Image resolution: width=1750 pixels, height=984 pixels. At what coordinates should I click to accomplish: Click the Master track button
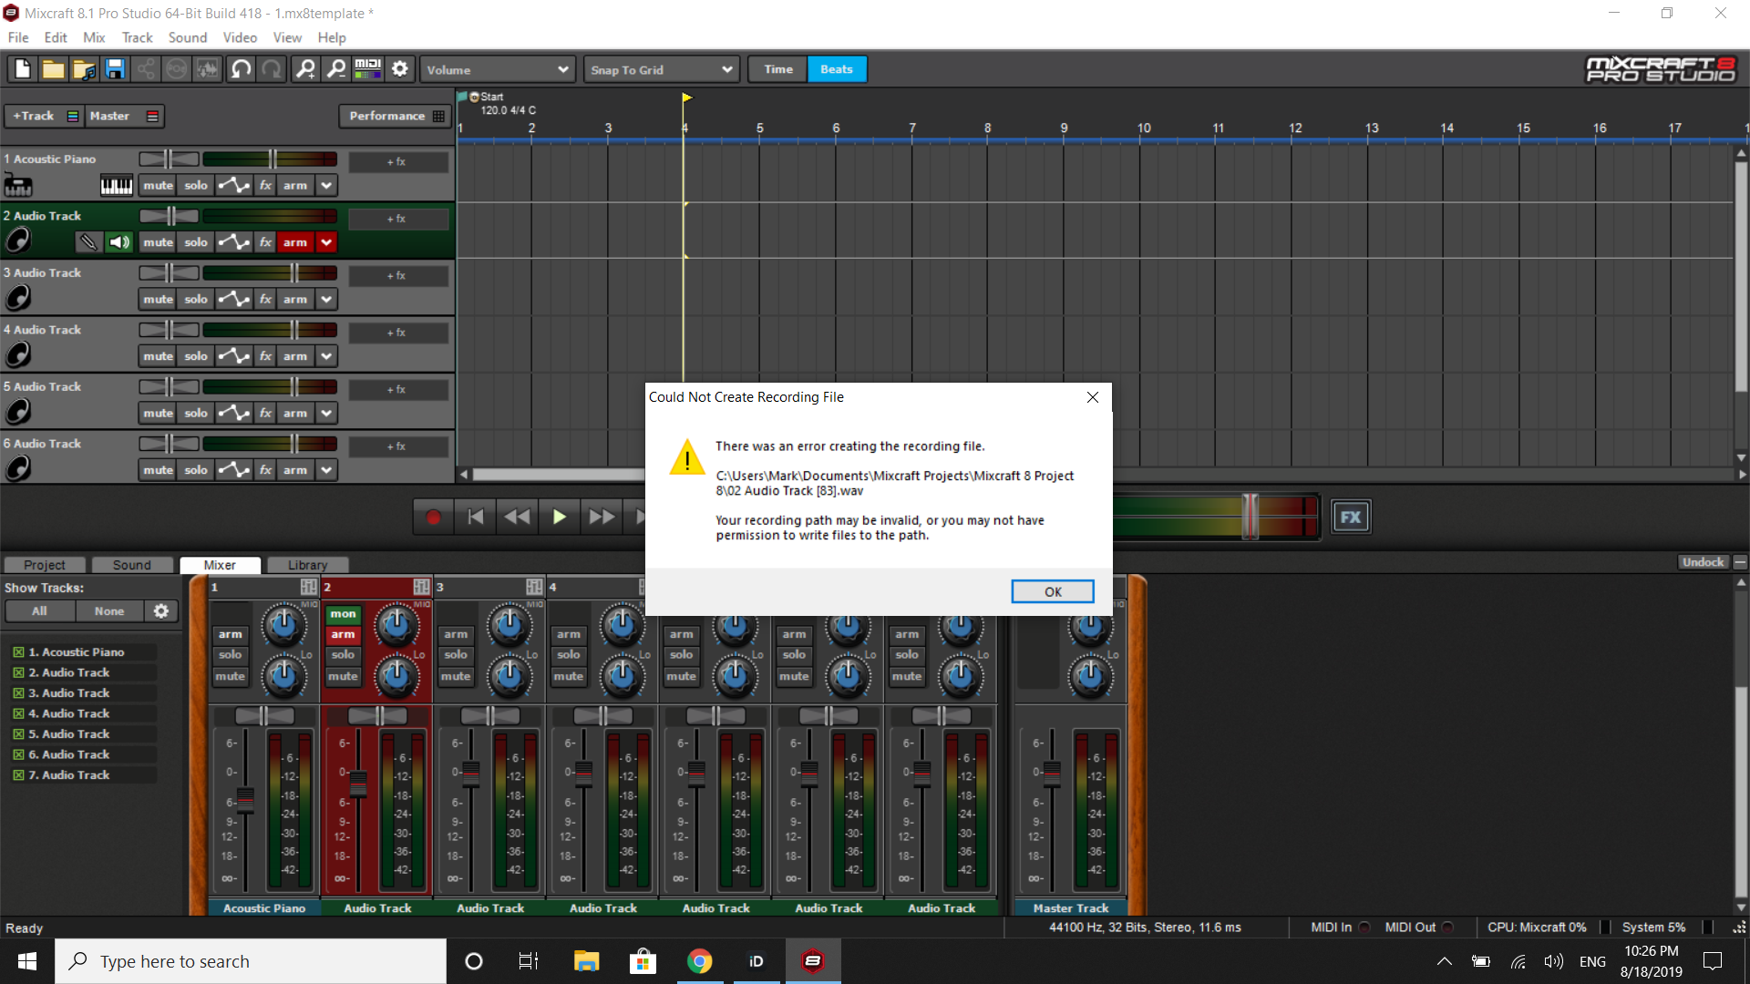tap(125, 116)
